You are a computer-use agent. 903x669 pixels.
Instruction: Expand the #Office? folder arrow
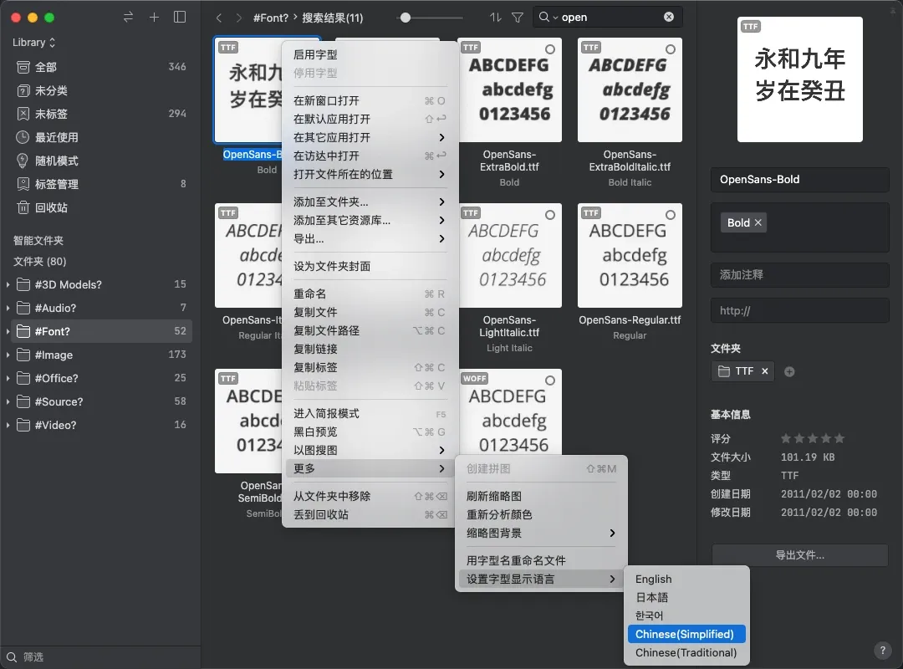coord(8,379)
